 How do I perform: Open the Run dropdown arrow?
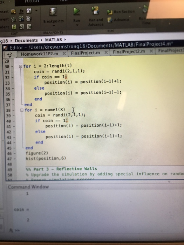pos(77,25)
